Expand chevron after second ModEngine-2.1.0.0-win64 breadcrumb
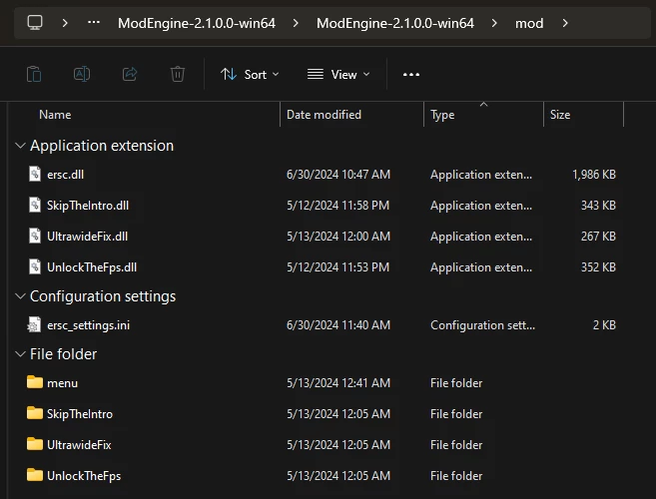 [494, 23]
